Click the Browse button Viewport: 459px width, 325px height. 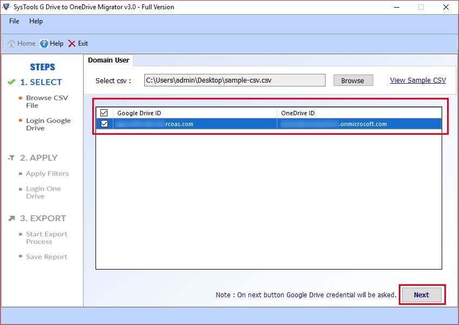pyautogui.click(x=353, y=80)
